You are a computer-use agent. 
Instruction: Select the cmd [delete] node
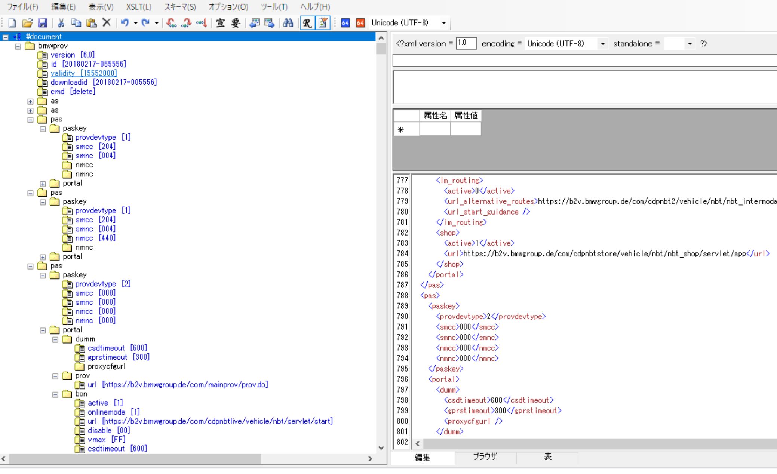click(x=73, y=92)
